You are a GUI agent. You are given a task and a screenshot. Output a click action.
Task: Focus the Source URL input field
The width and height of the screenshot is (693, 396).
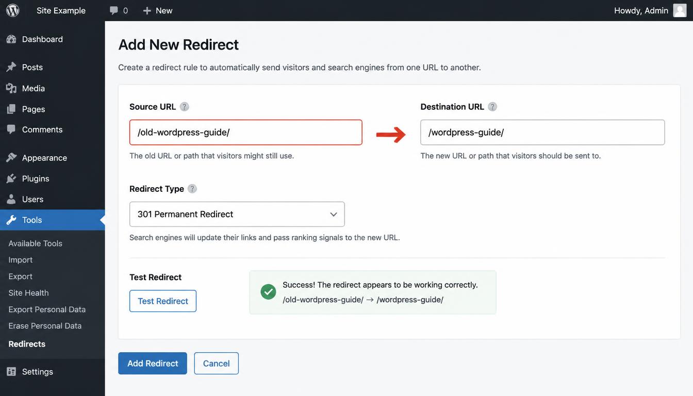coord(246,133)
